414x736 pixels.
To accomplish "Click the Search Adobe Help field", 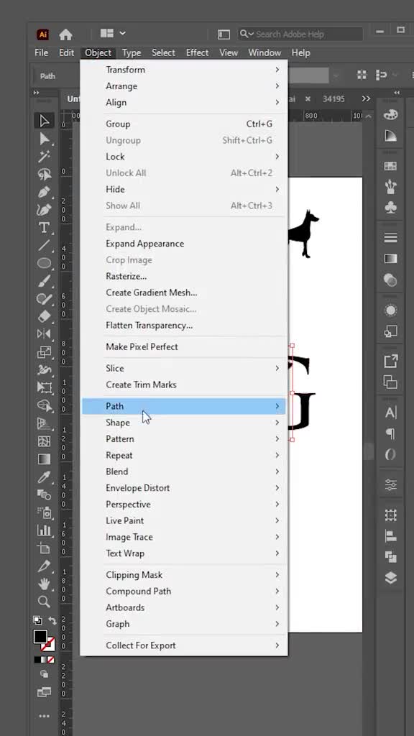I will (300, 34).
